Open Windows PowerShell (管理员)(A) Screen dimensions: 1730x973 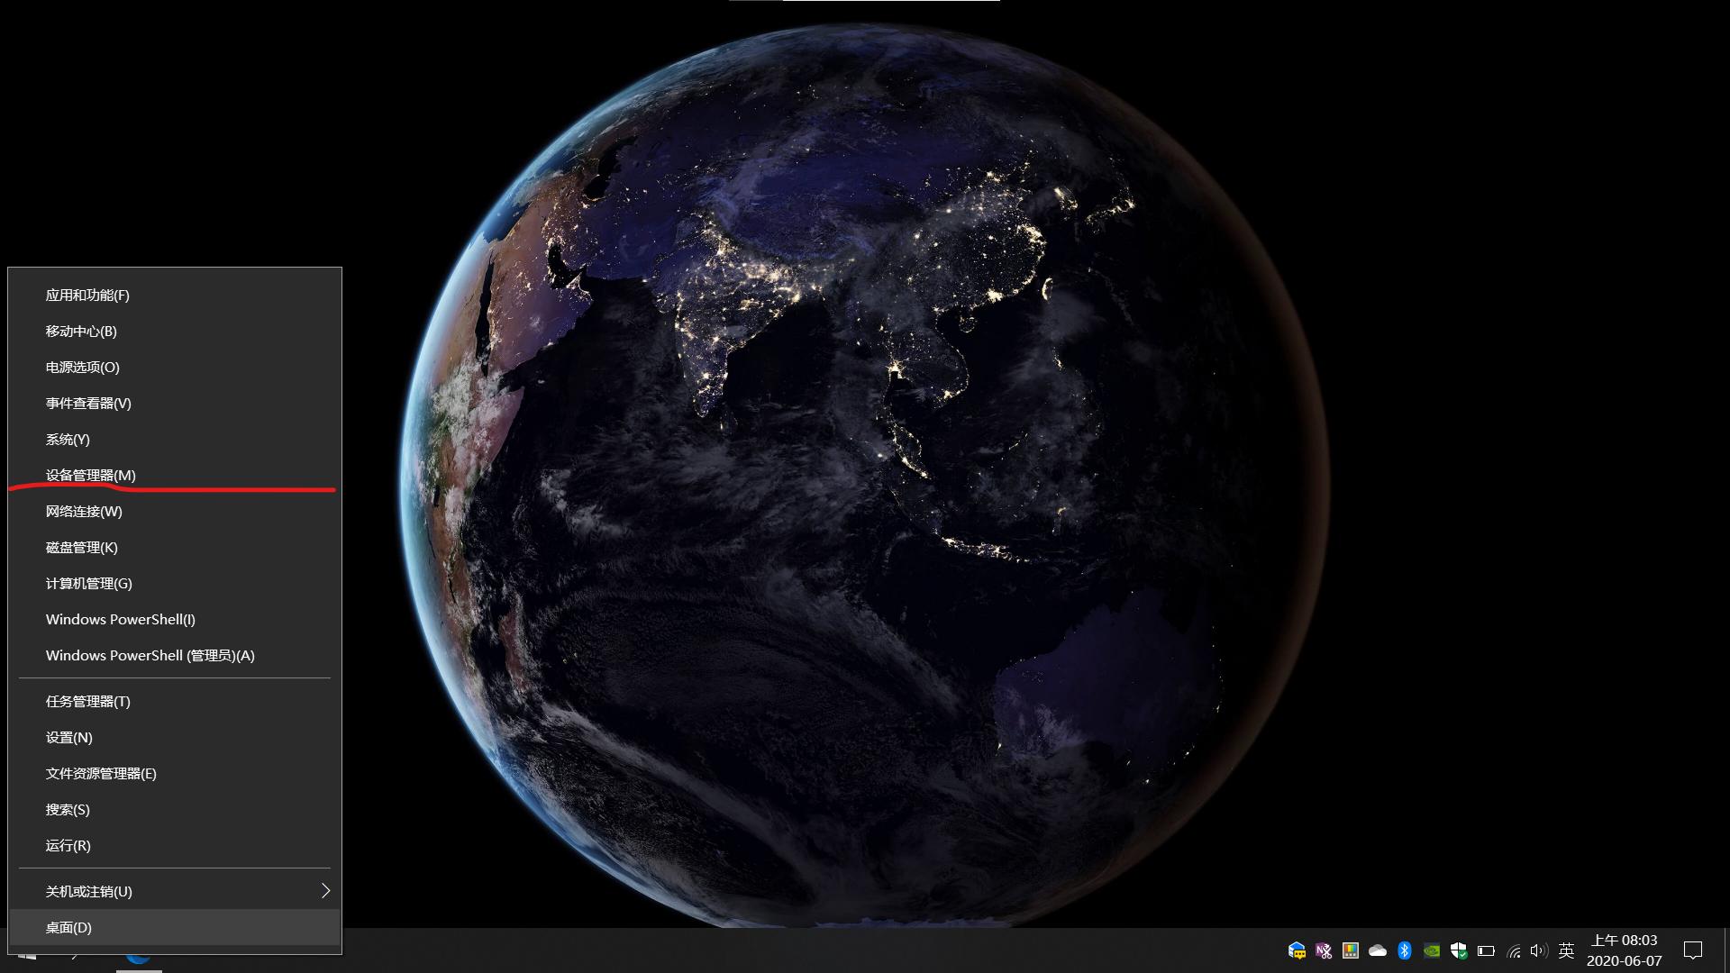[x=150, y=655]
